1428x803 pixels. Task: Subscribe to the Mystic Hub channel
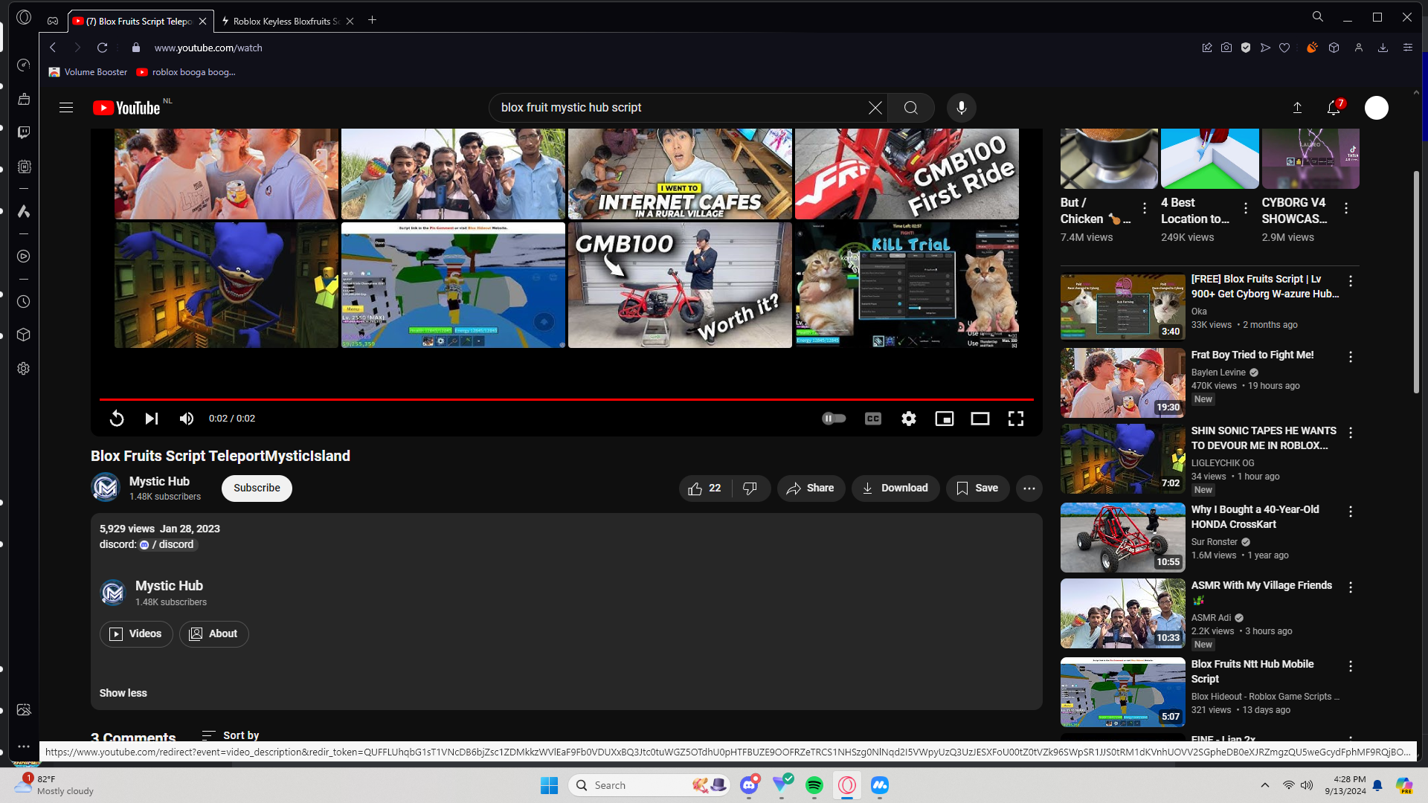(x=257, y=488)
